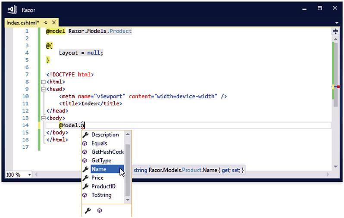Open the 100 % zoom dropdown

pyautogui.click(x=29, y=175)
